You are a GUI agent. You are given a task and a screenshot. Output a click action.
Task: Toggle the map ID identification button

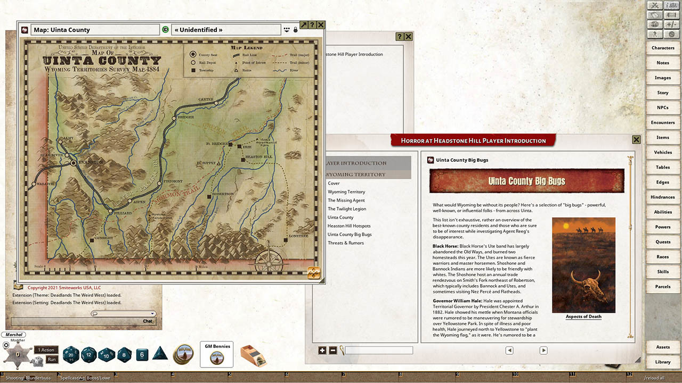coord(165,30)
